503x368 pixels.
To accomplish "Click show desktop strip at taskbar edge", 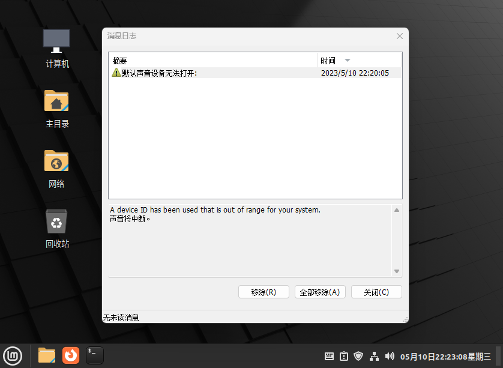I will tap(498, 356).
